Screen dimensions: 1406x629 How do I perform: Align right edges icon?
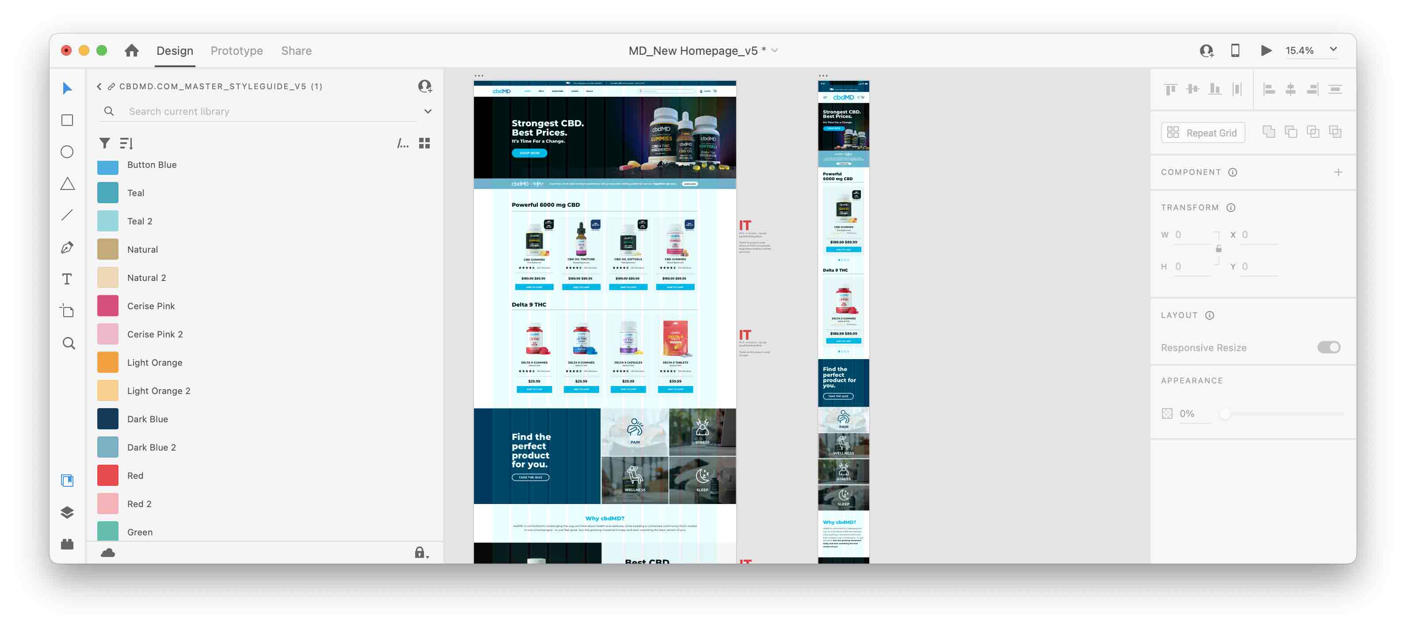[x=1313, y=89]
